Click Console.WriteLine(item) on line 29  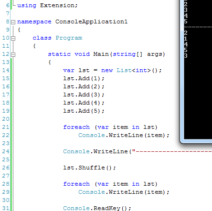click(x=124, y=192)
